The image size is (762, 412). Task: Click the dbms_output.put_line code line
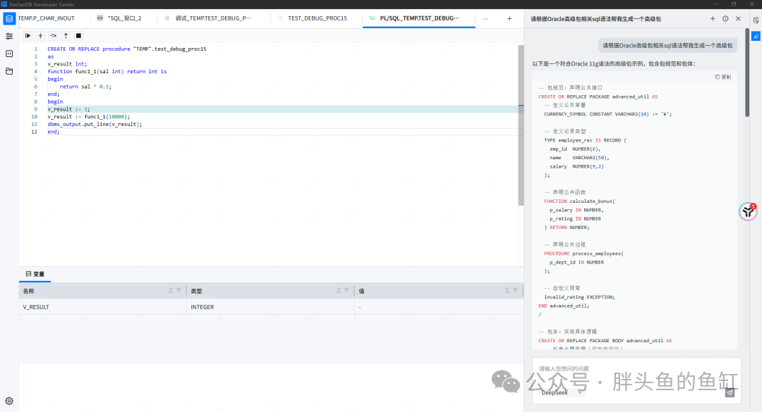pyautogui.click(x=95, y=124)
